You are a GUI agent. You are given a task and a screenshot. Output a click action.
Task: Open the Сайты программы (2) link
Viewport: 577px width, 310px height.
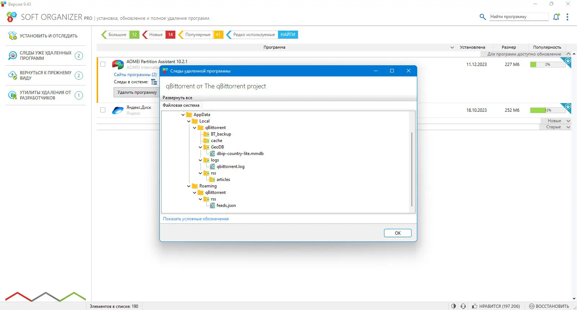tap(135, 75)
